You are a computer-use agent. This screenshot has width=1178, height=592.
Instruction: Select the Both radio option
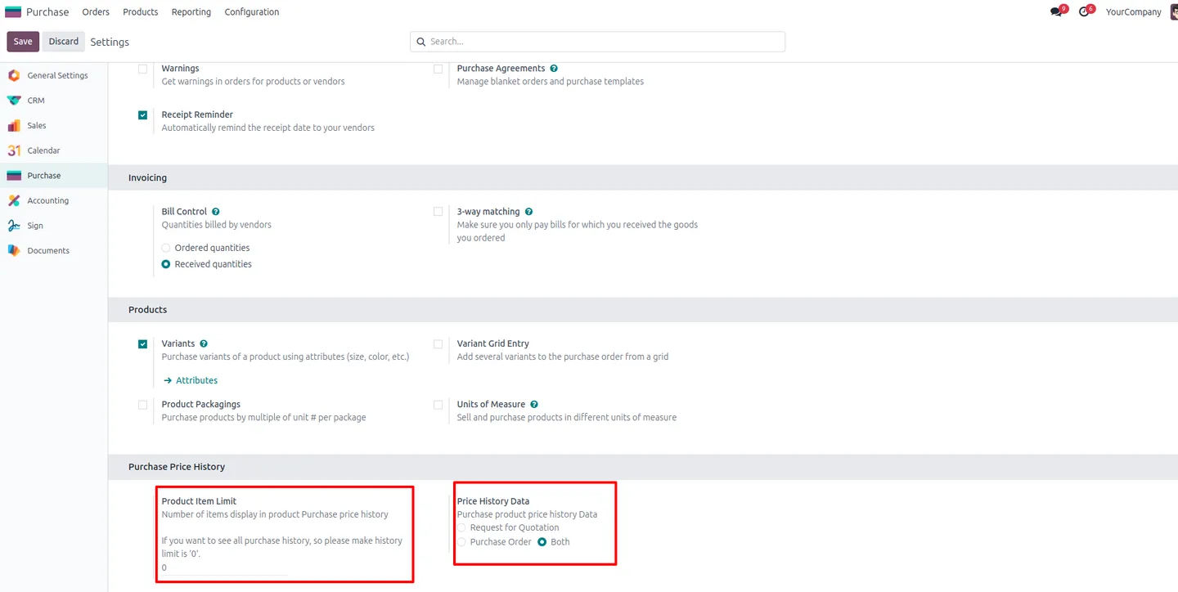click(x=542, y=542)
